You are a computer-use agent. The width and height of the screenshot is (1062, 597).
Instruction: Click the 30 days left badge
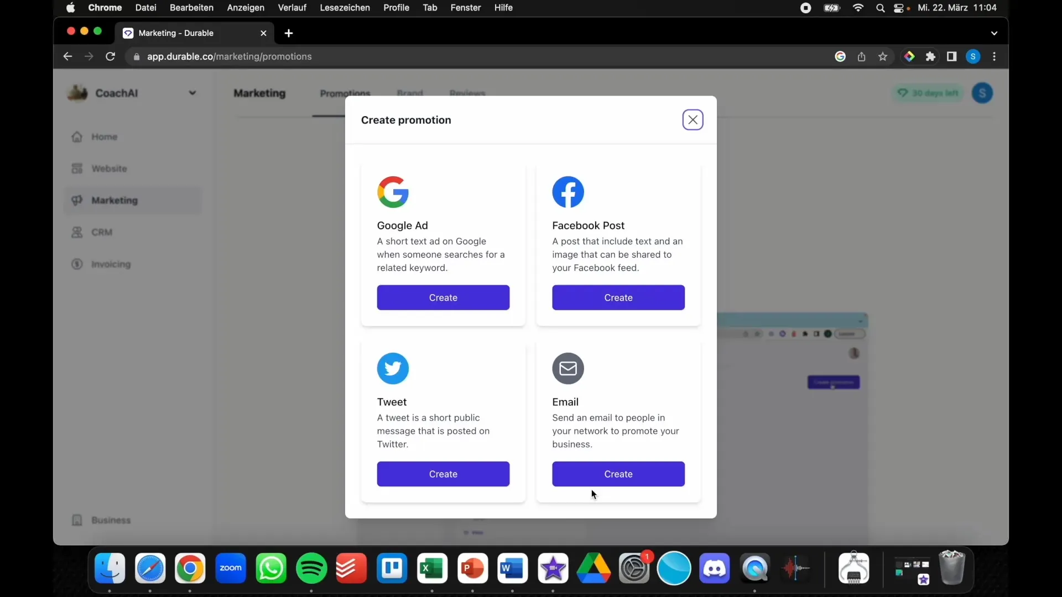coord(928,93)
